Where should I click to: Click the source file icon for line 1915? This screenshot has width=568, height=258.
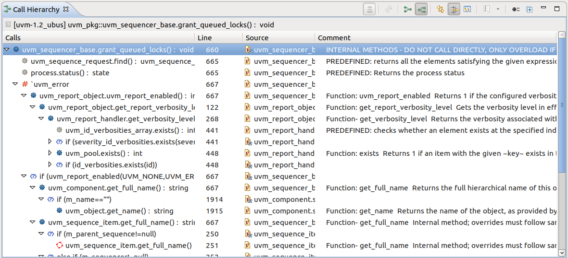248,211
